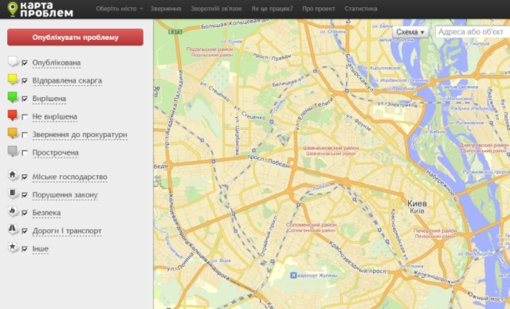The height and width of the screenshot is (309, 510).
Task: Open the Схема map type dropdown
Action: coord(410,32)
